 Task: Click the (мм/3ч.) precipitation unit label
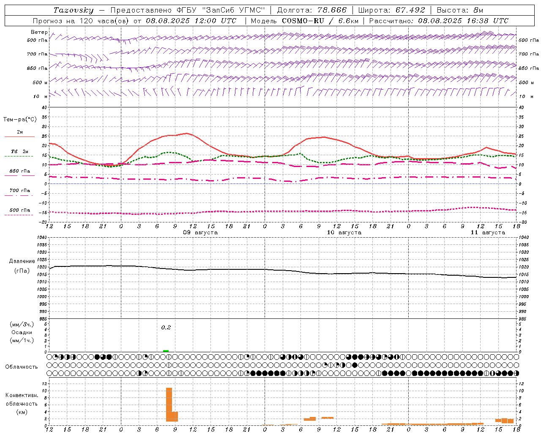click(x=22, y=324)
